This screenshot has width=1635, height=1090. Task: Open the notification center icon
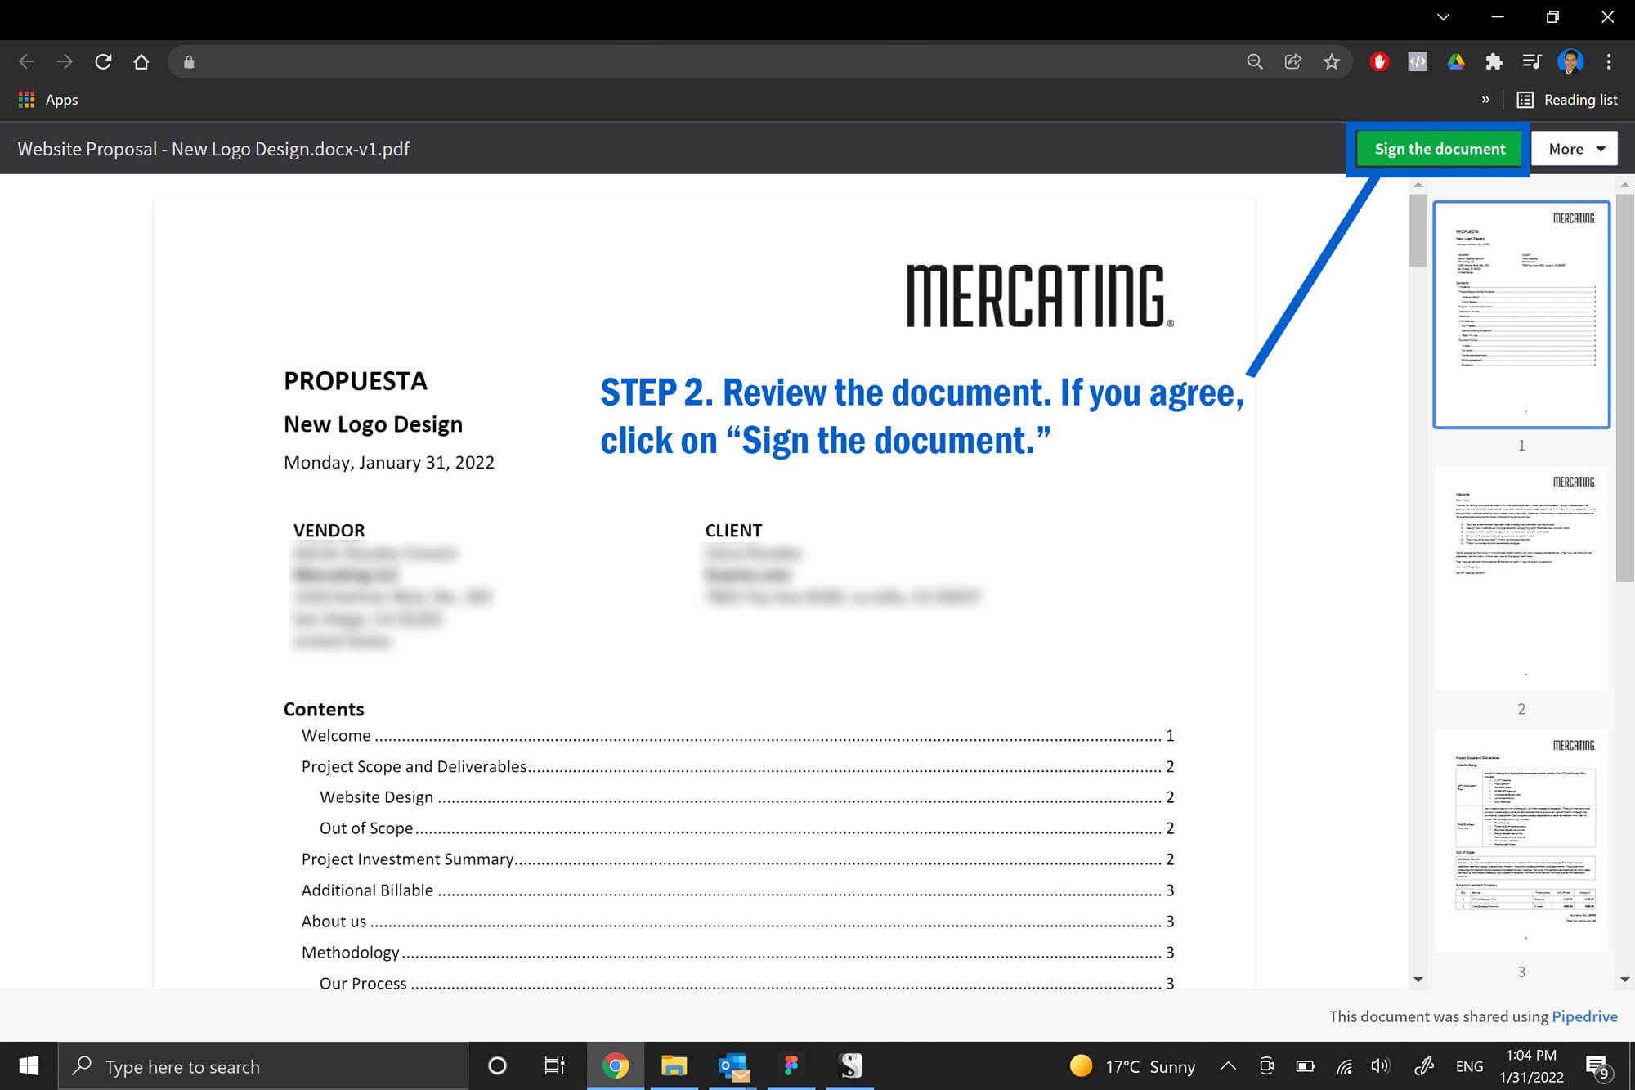coord(1597,1066)
